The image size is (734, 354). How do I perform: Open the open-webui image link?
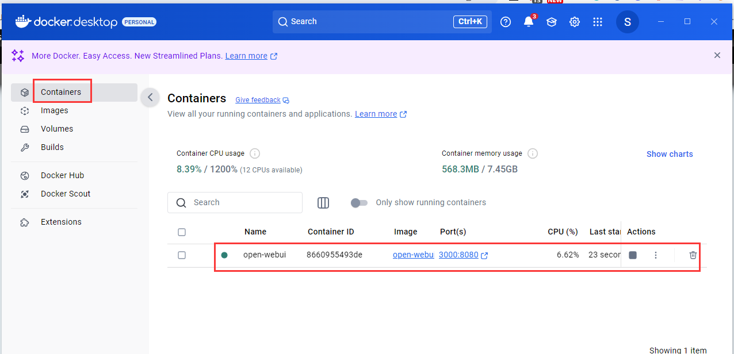(x=413, y=255)
